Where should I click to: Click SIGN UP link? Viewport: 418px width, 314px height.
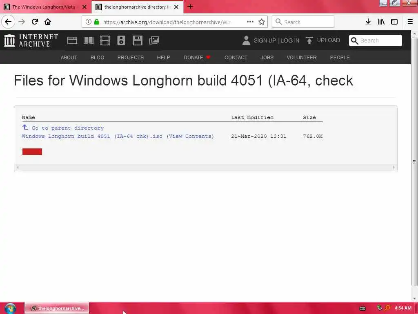pos(265,40)
